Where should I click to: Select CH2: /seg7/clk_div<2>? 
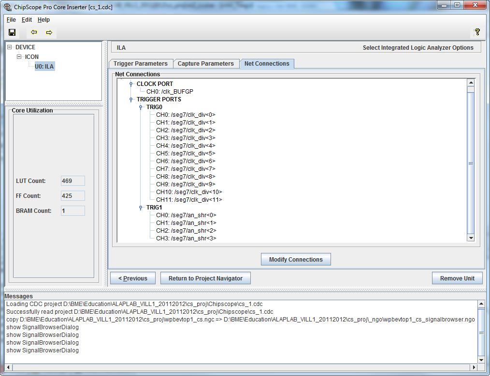186,130
